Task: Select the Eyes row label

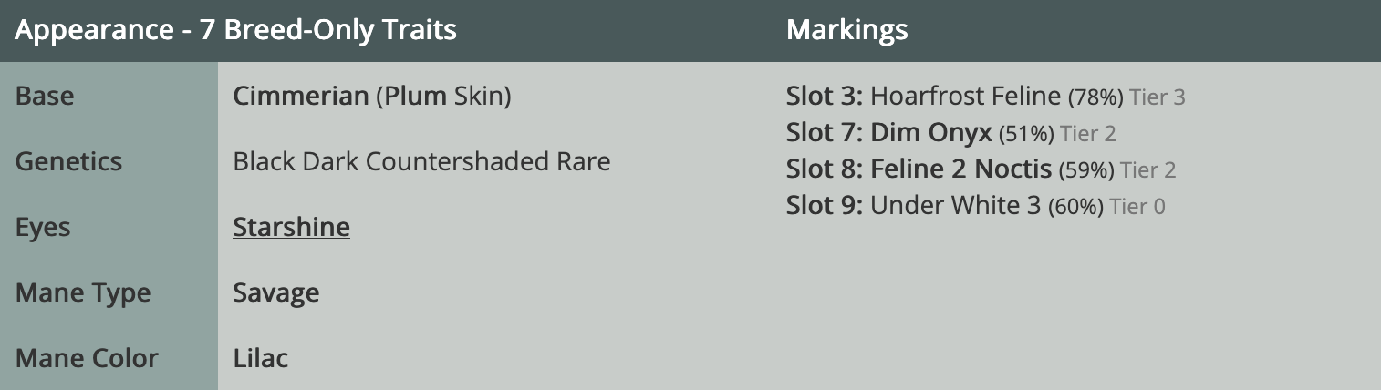Action: pos(43,227)
